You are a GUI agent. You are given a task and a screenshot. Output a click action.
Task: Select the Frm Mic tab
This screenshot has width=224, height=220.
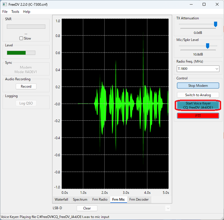click(x=118, y=199)
